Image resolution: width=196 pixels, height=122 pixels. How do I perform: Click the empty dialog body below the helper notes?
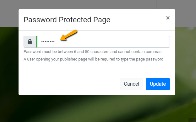pyautogui.click(x=97, y=67)
